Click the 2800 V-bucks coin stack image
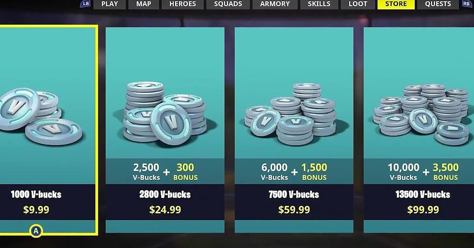The width and height of the screenshot is (474, 248). 165,113
